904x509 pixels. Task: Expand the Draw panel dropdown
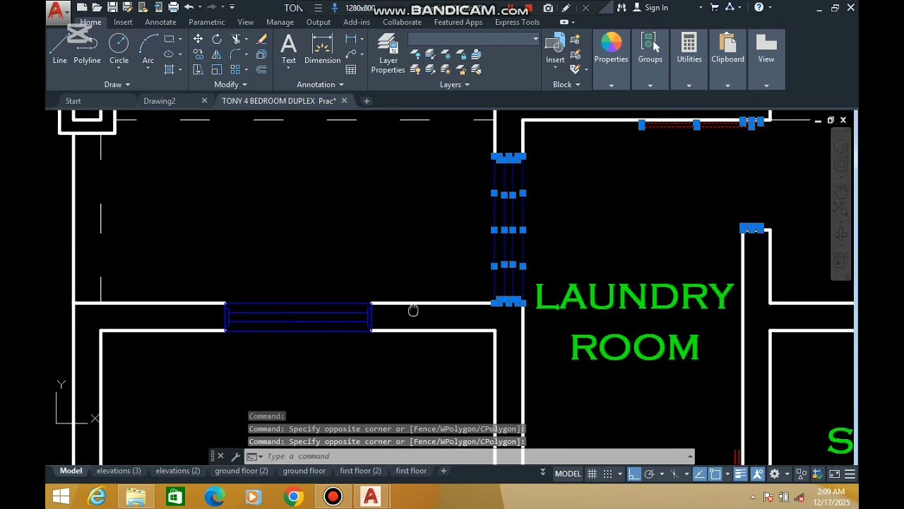pyautogui.click(x=117, y=85)
